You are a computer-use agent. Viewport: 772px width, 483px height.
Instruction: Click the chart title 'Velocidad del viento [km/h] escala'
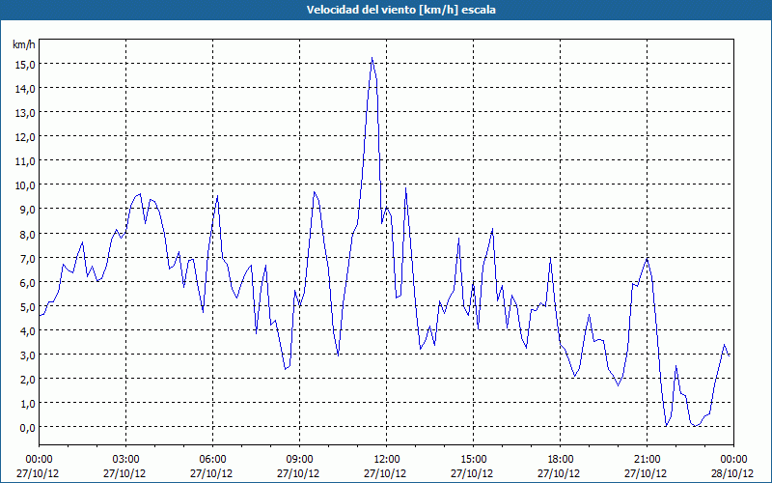(400, 10)
